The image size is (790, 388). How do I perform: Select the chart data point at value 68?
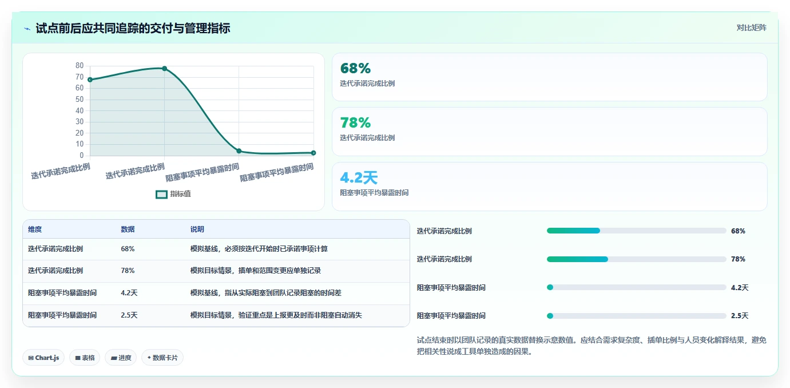[x=90, y=80]
